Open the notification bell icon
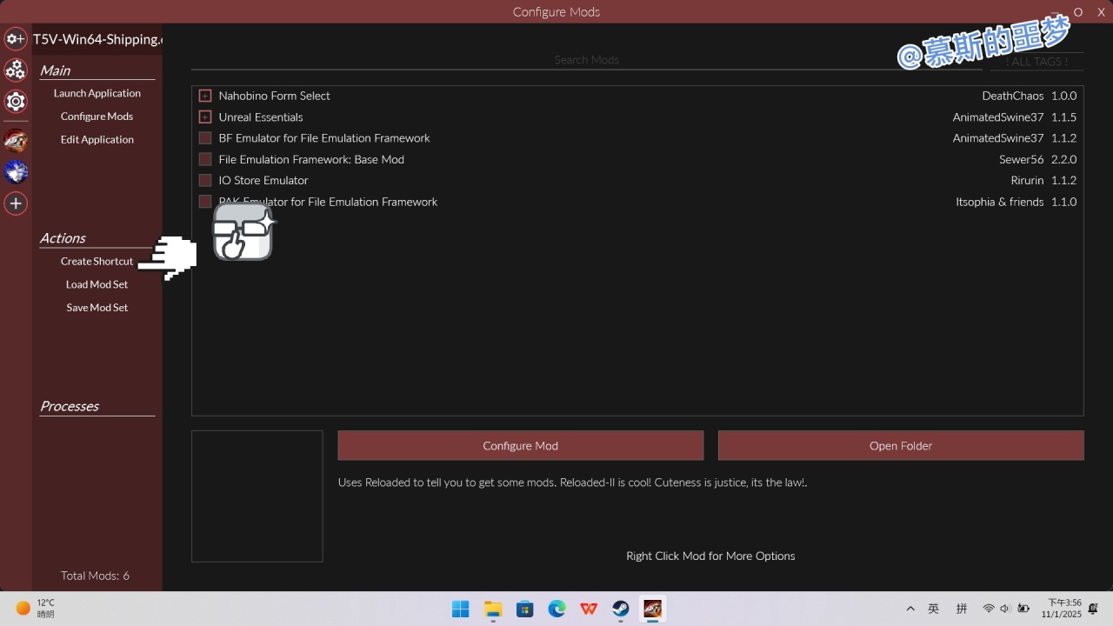Viewport: 1113px width, 626px height. [x=1094, y=609]
